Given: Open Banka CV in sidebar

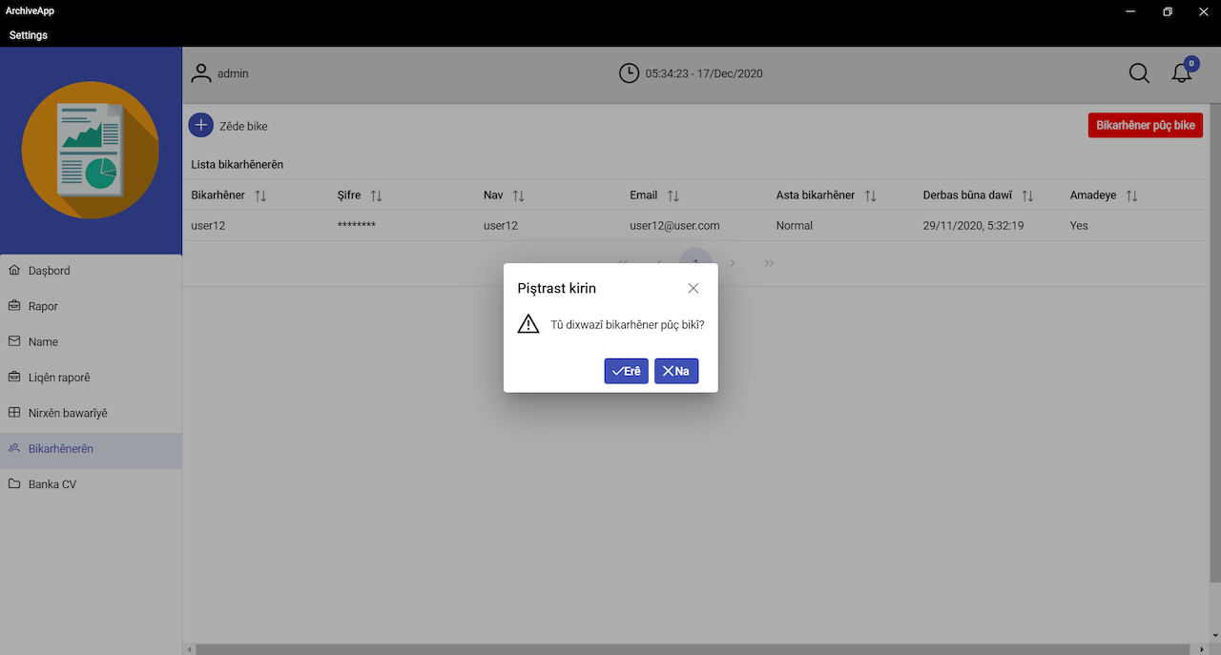Looking at the screenshot, I should click(52, 484).
